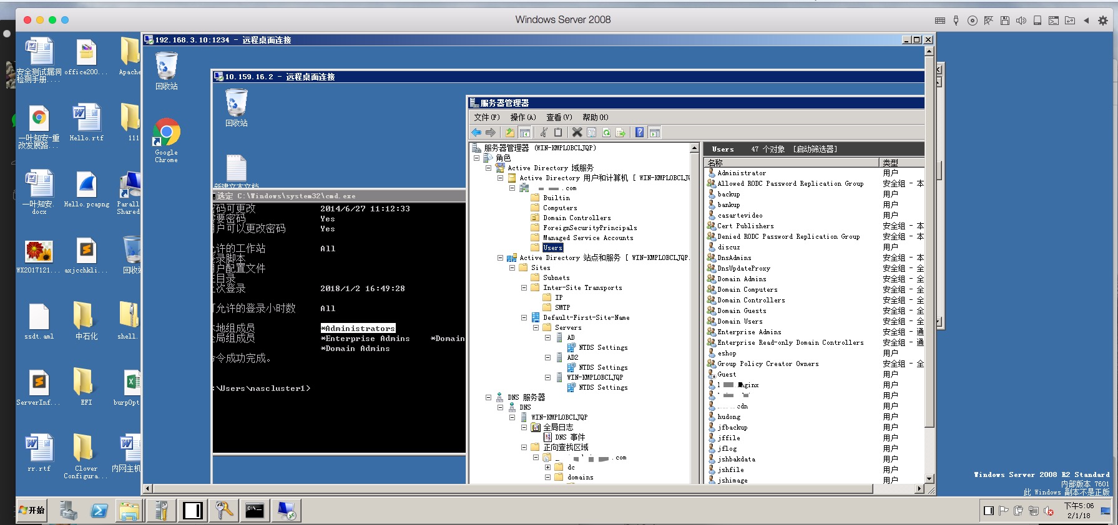1118x525 pixels.
Task: Click Users list scrollbar down arrow
Action: [929, 479]
